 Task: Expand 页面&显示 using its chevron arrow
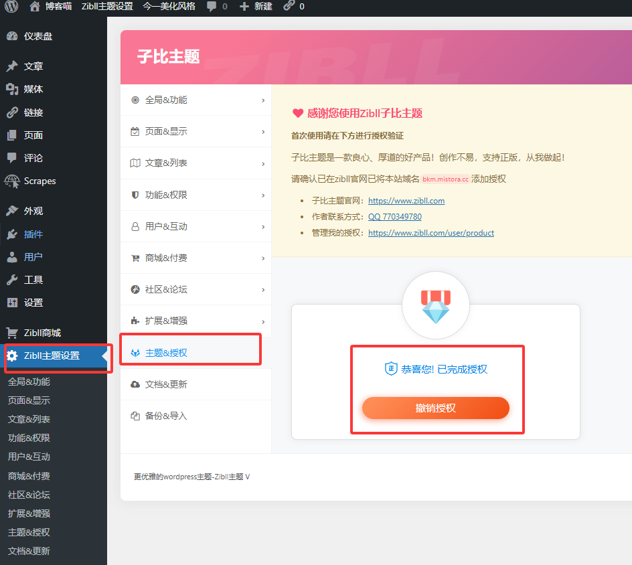tap(263, 132)
